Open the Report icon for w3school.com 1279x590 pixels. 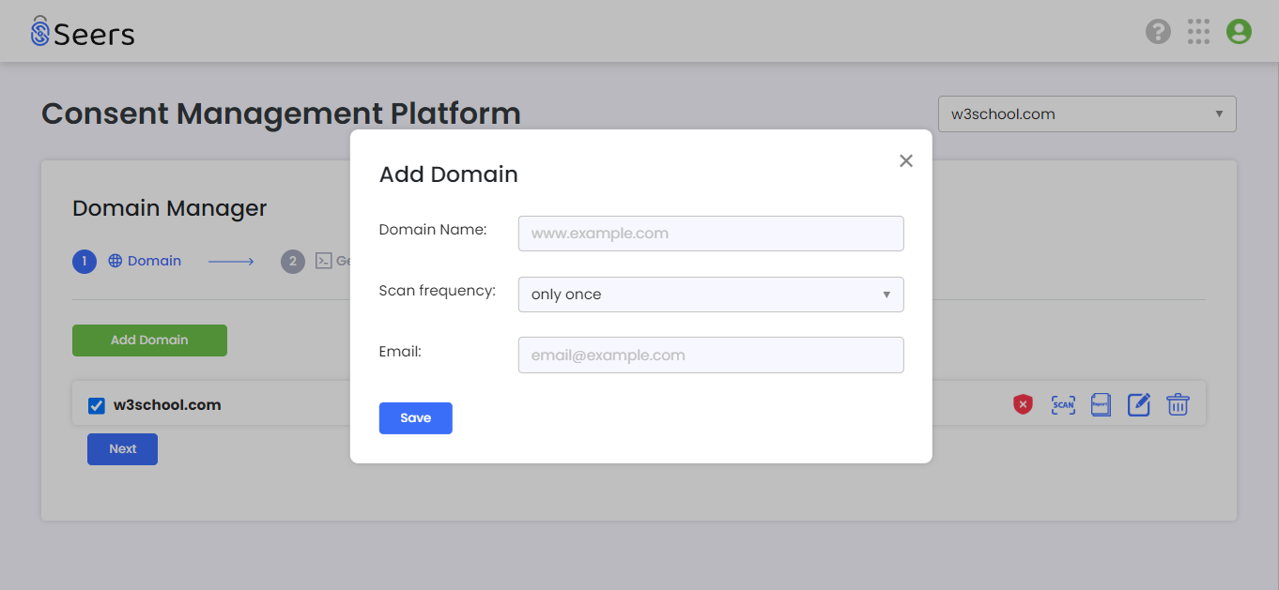(x=1101, y=404)
